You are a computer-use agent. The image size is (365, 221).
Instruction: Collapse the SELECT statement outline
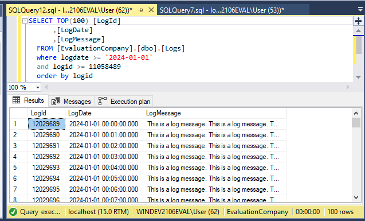tap(25, 21)
